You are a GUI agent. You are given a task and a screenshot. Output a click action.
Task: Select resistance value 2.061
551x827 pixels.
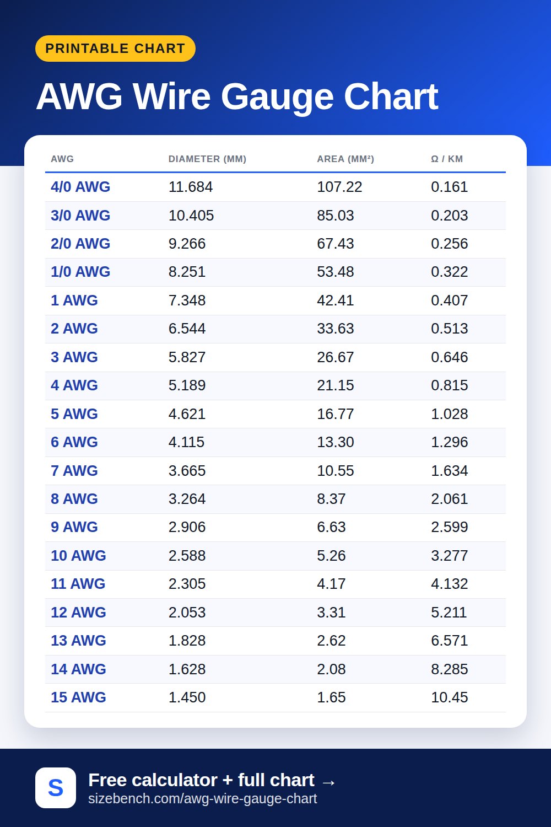tap(450, 499)
